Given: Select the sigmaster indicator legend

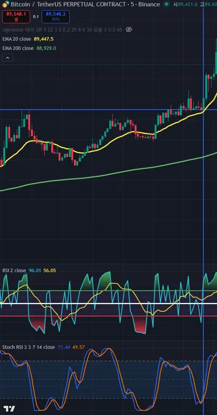Looking at the screenshot, I should click(x=62, y=30).
